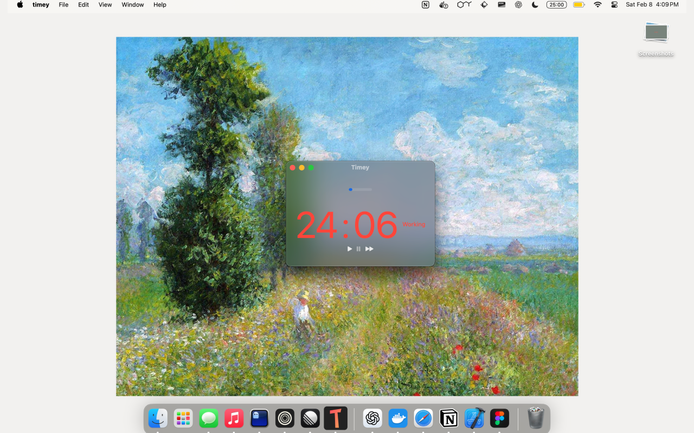The height and width of the screenshot is (433, 694).
Task: Open the battery status in menu bar
Action: (579, 5)
